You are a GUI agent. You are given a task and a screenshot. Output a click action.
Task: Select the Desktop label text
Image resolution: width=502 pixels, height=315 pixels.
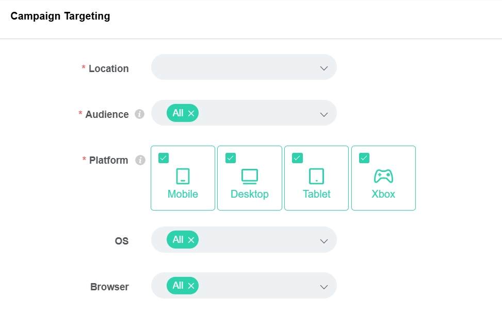click(250, 195)
